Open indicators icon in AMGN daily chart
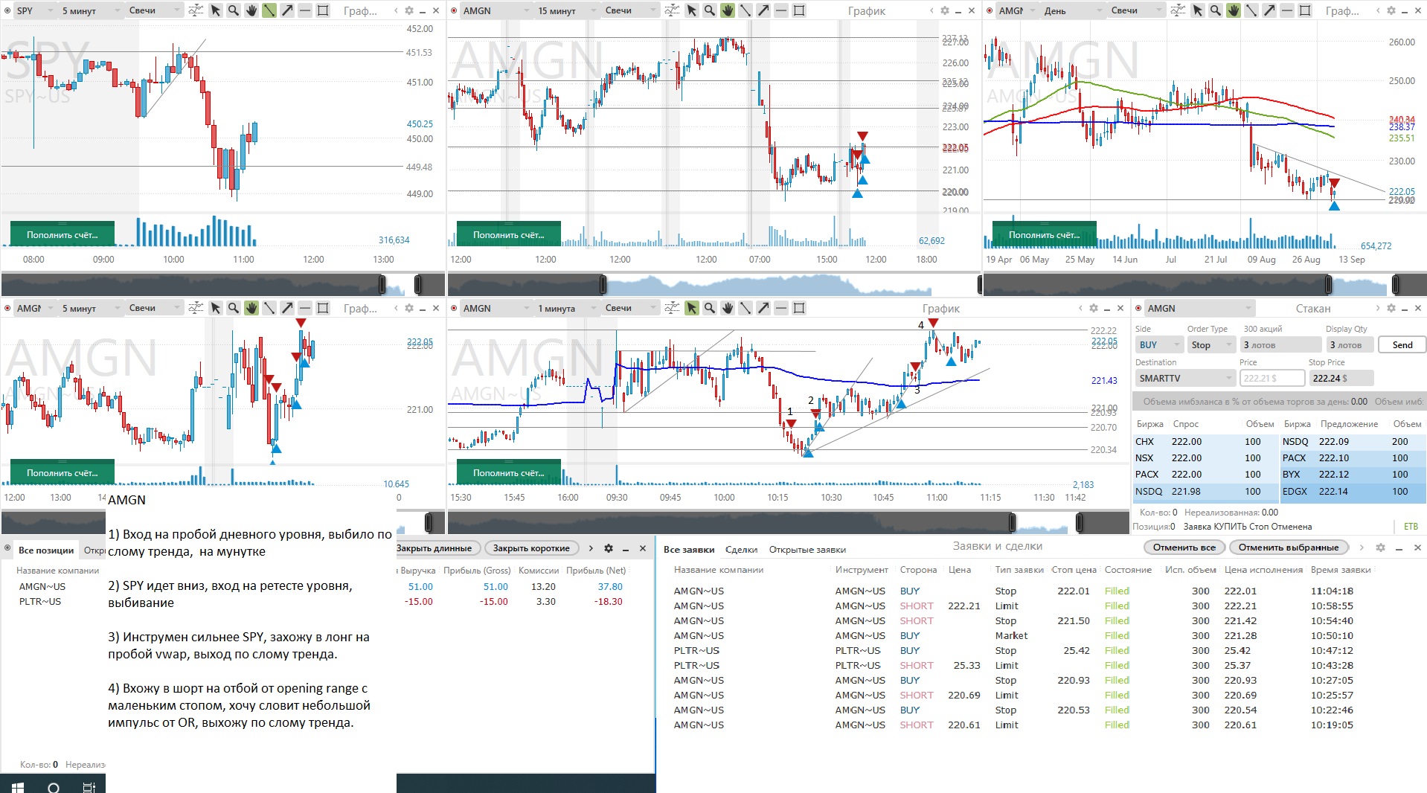 pos(1178,10)
